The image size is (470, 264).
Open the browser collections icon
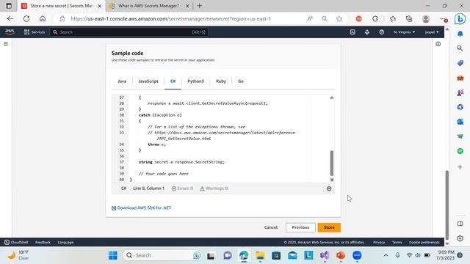point(409,19)
